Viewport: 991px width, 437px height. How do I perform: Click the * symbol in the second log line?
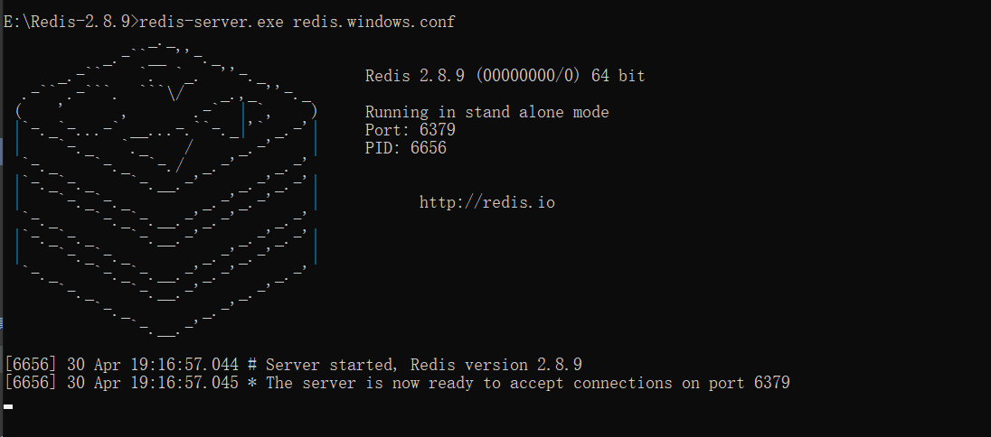(x=252, y=383)
